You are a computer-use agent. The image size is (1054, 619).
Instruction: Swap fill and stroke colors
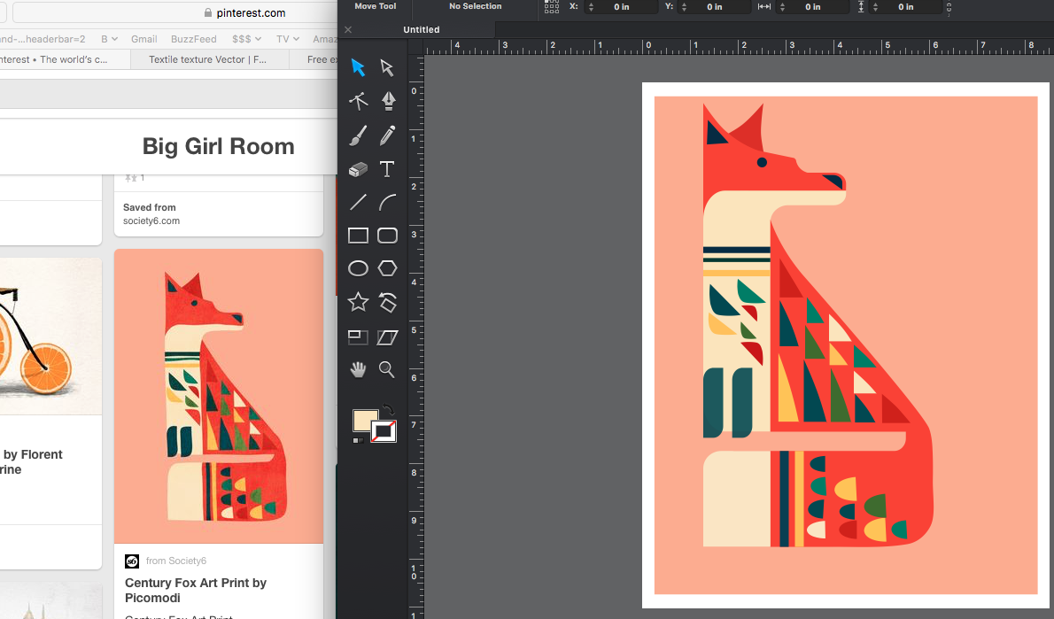tap(389, 411)
